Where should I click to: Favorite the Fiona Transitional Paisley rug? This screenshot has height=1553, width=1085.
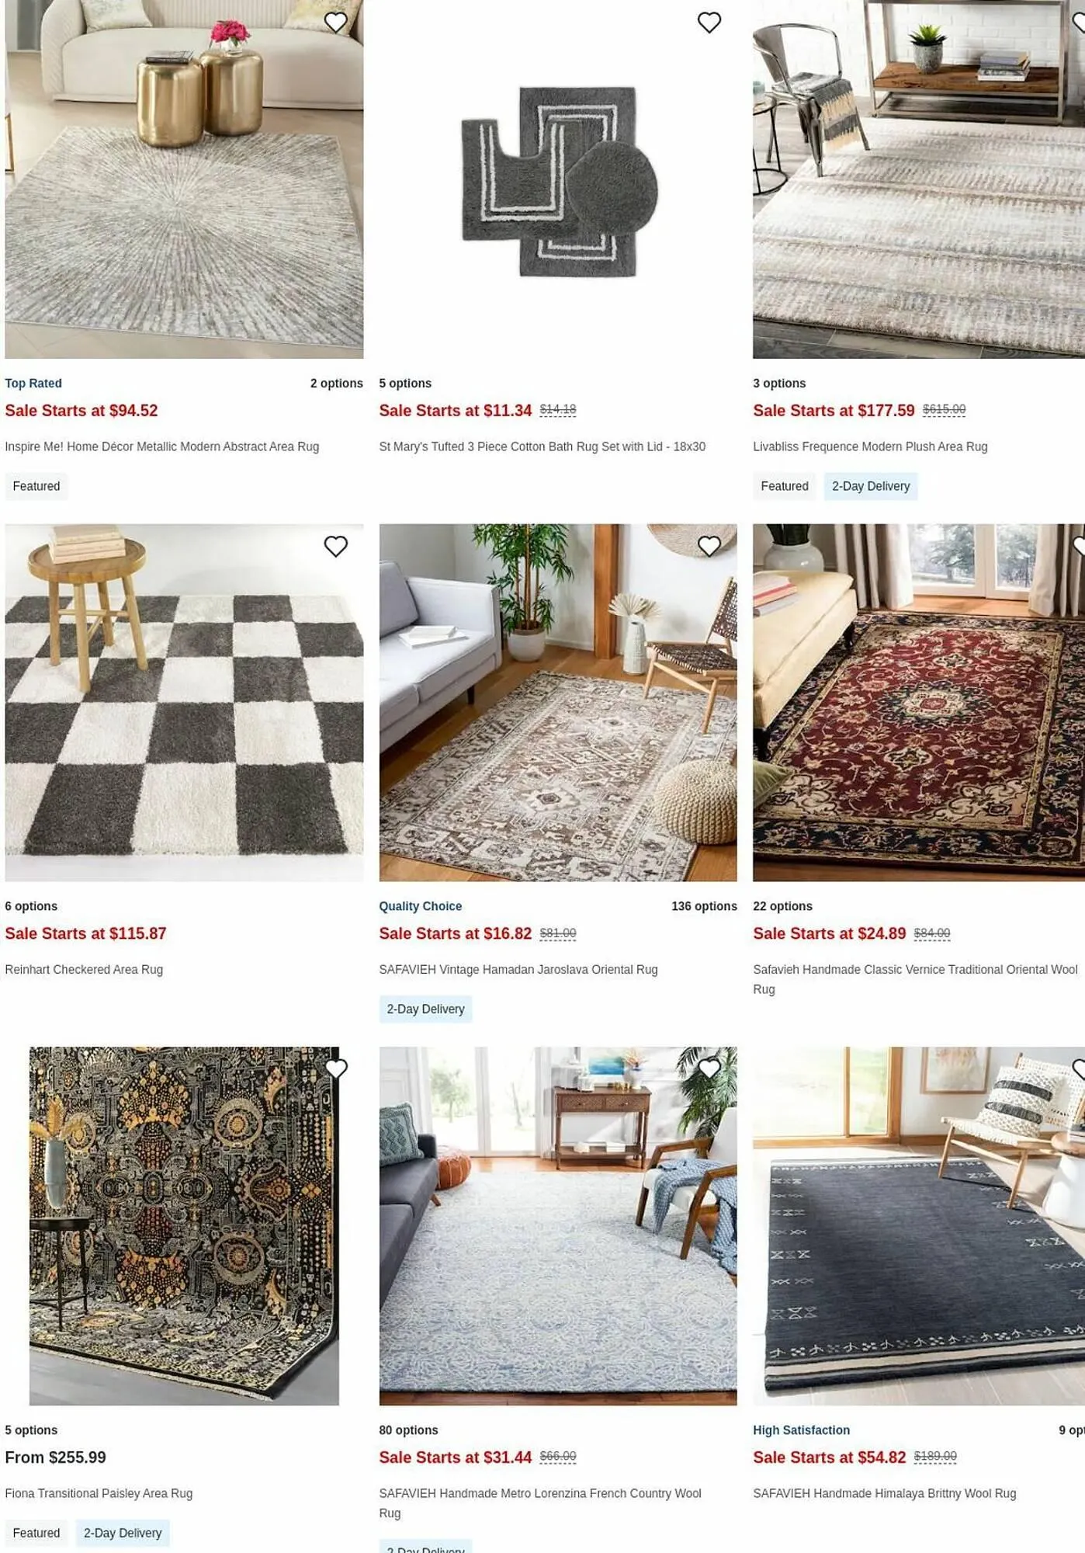(x=335, y=1069)
